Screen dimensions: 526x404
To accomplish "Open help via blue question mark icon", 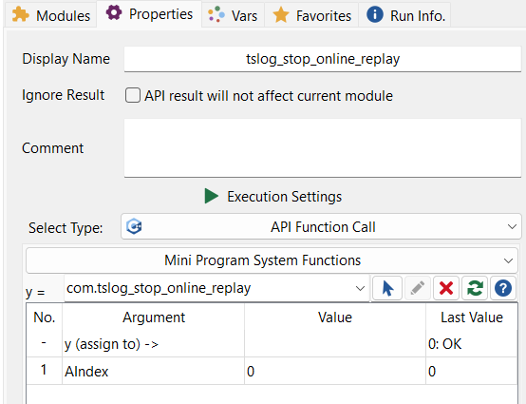I will 503,288.
